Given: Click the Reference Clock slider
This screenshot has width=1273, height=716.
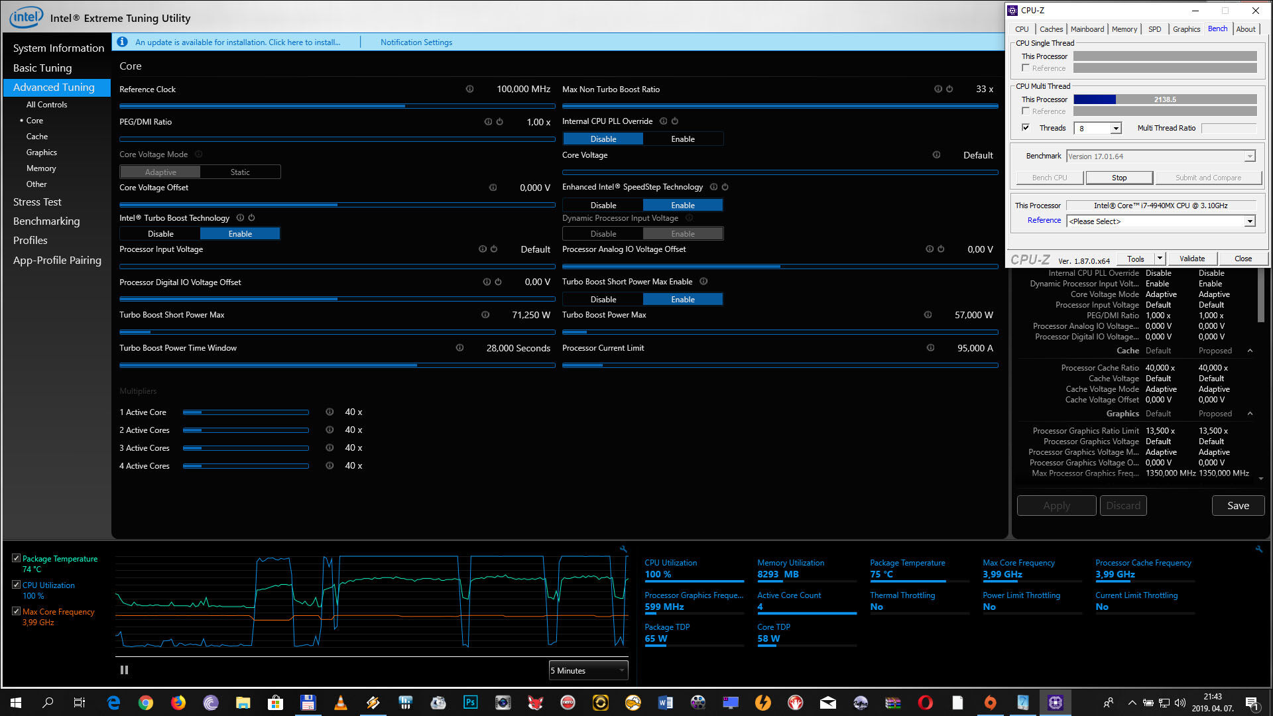Looking at the screenshot, I should pyautogui.click(x=337, y=105).
